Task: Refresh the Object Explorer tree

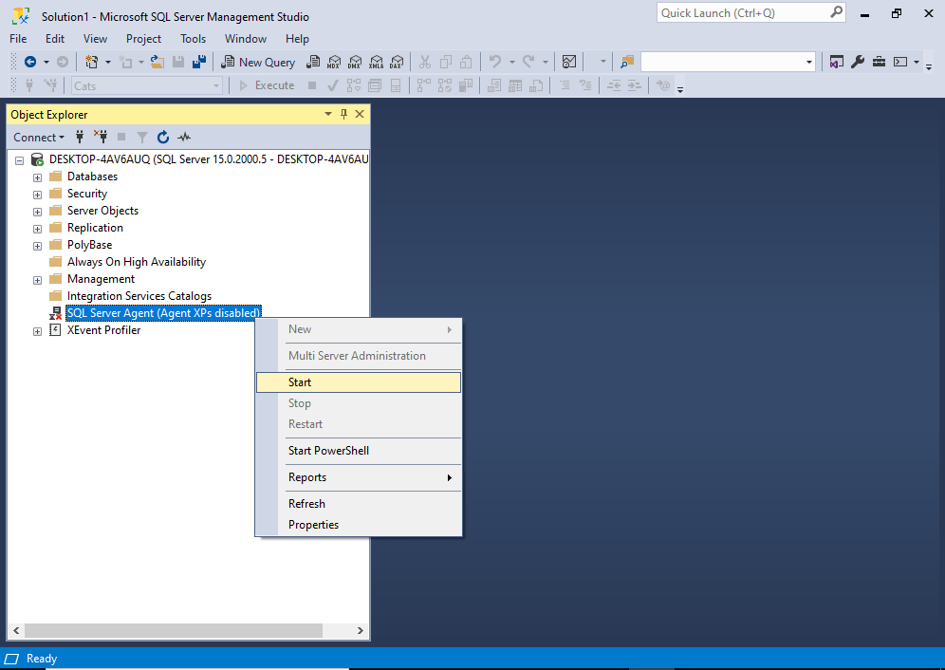Action: pos(162,137)
